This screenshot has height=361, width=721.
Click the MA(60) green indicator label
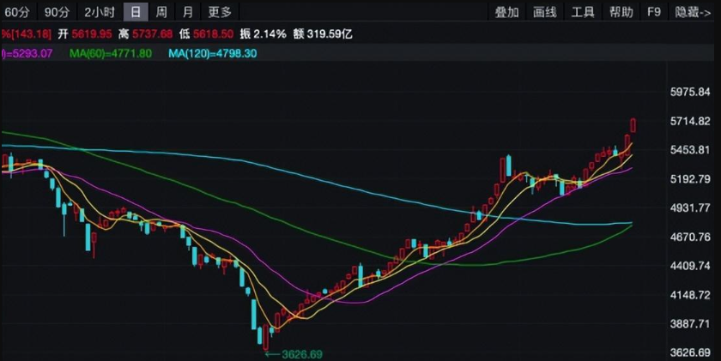coord(111,53)
